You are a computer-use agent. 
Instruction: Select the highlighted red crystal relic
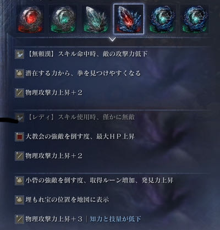pyautogui.click(x=129, y=19)
